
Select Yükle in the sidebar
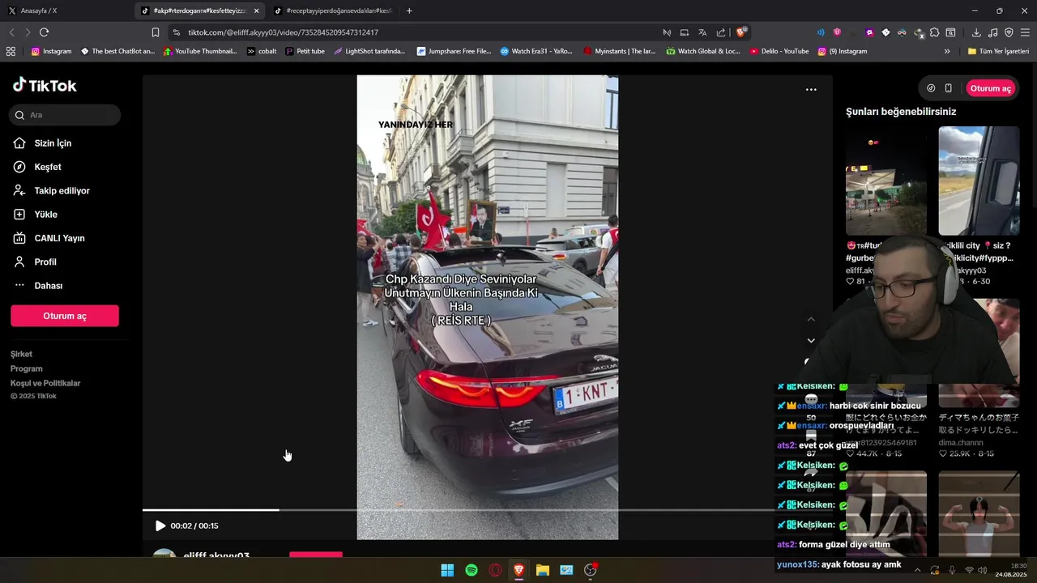click(45, 215)
